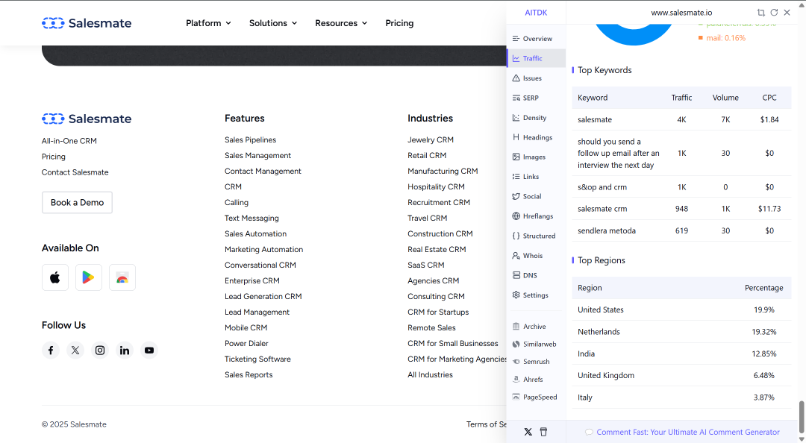This screenshot has height=443, width=806.
Task: Open the Apple App Store icon
Action: click(x=55, y=277)
